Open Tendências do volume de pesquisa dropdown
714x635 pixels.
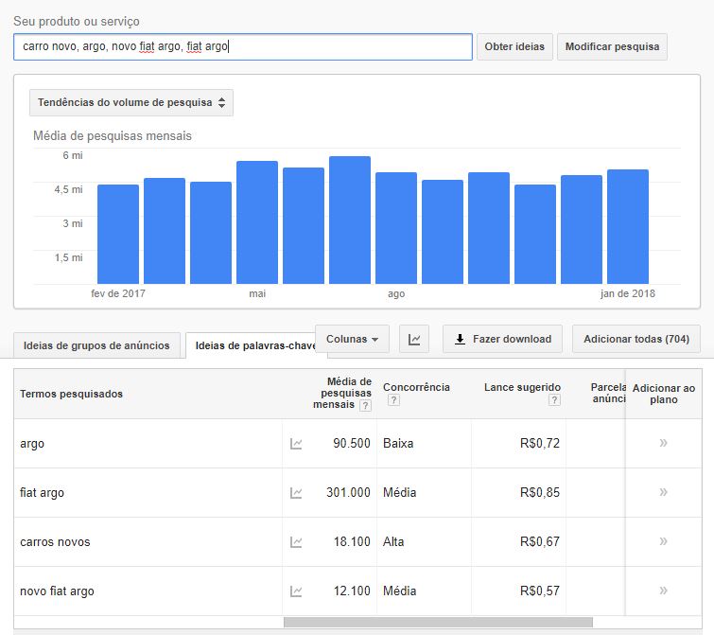tap(131, 102)
